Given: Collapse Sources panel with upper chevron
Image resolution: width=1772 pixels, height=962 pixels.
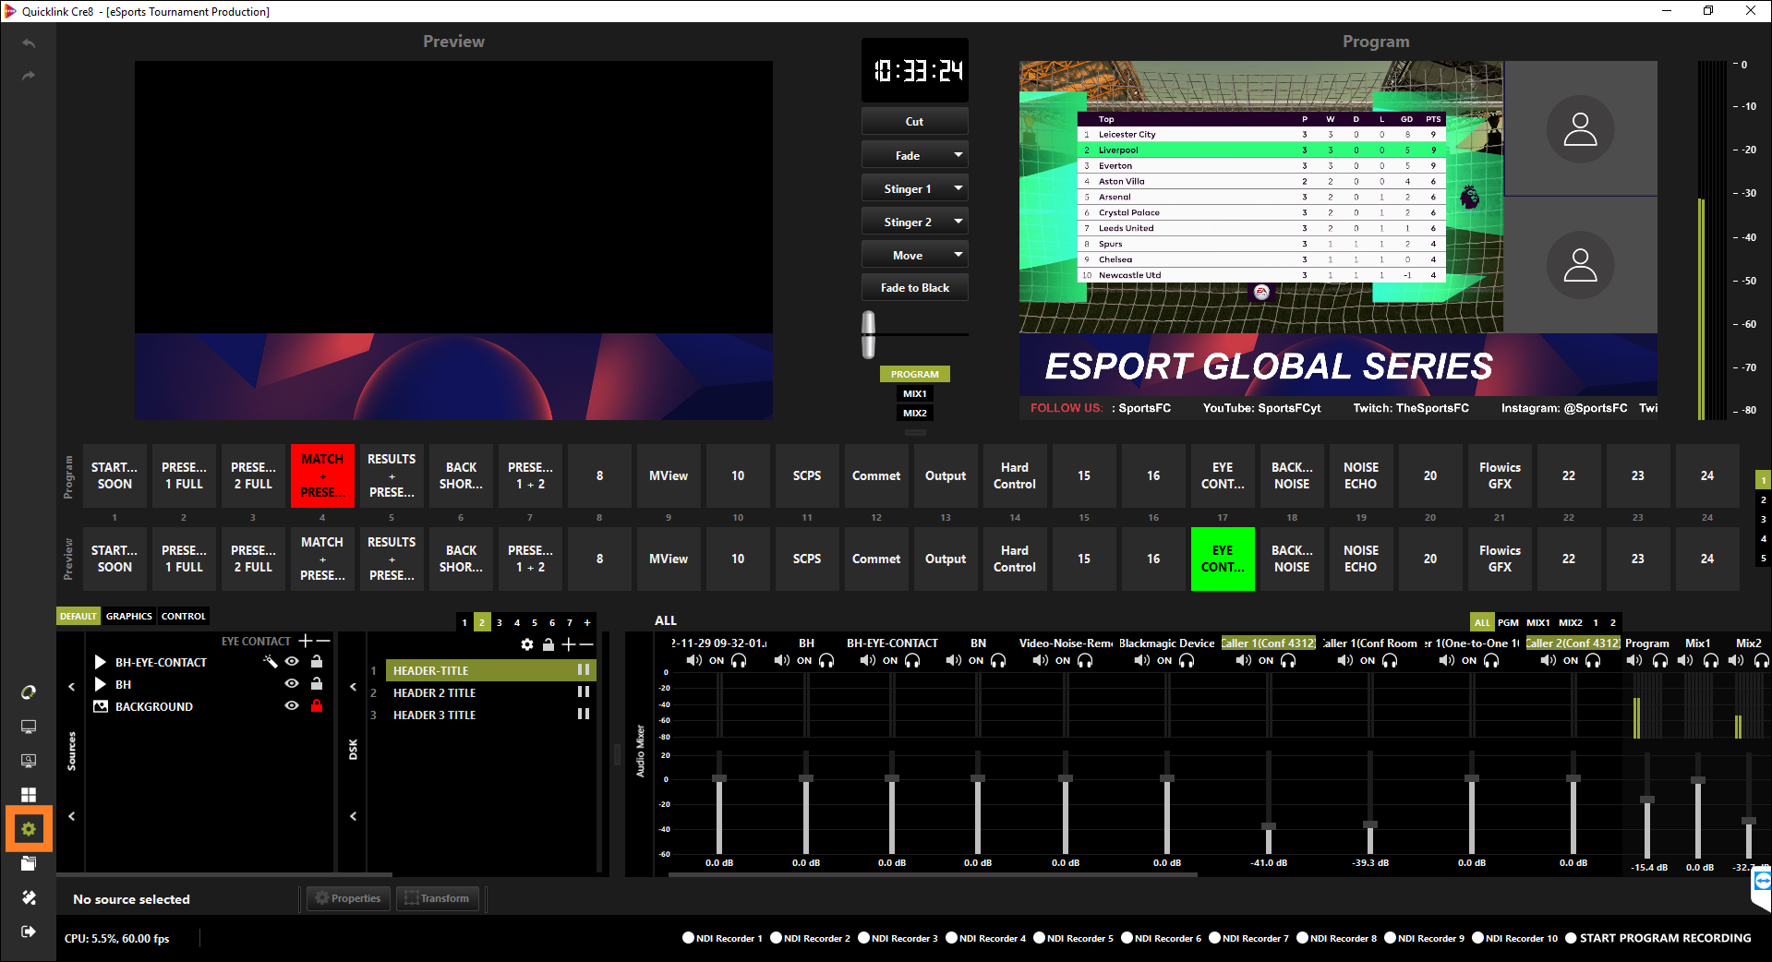Looking at the screenshot, I should click(x=71, y=686).
